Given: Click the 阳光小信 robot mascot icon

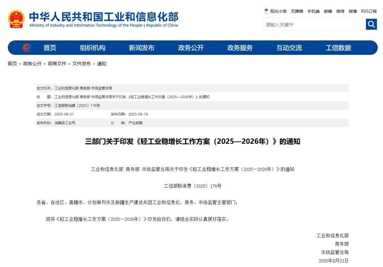Looking at the screenshot, I should click(x=266, y=11).
